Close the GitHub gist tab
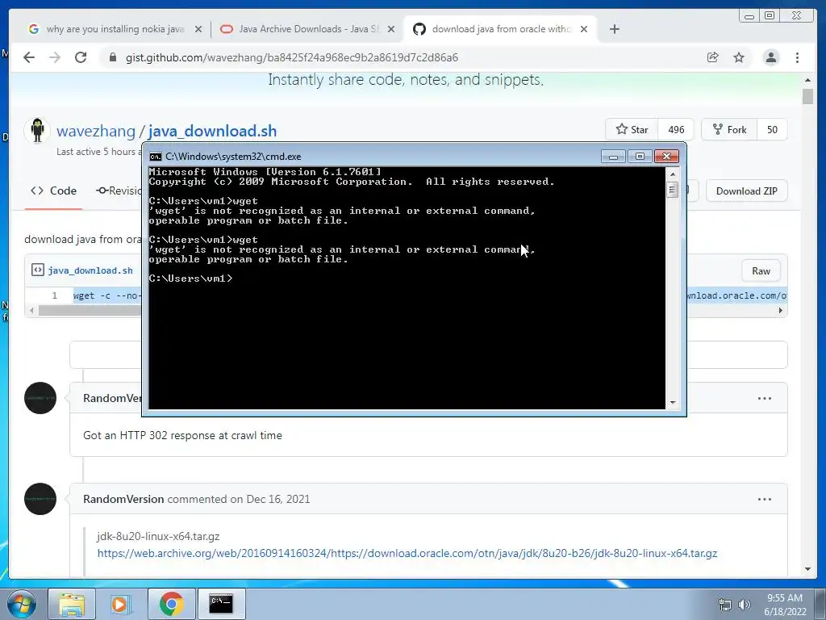This screenshot has height=620, width=826. [584, 29]
